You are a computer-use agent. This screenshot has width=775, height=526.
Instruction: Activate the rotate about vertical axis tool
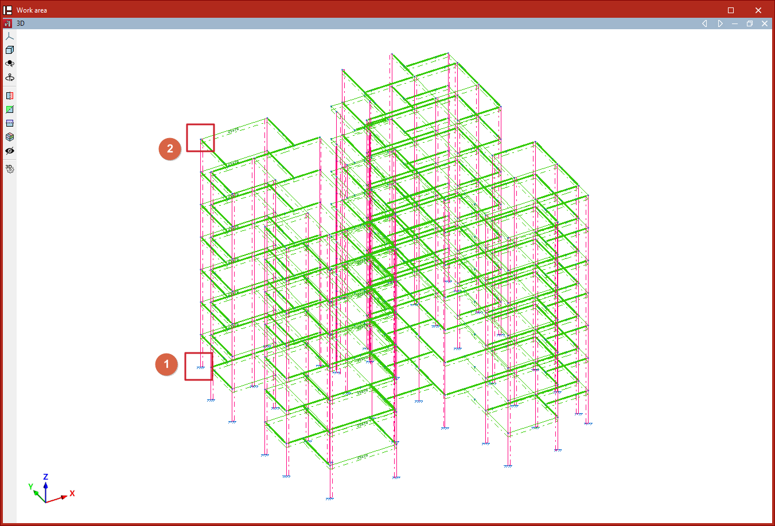point(9,77)
